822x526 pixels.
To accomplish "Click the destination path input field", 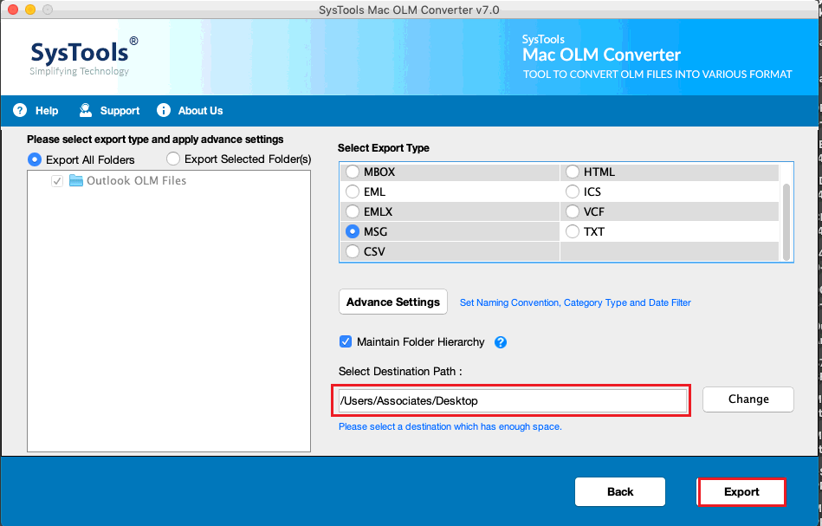I will click(512, 400).
